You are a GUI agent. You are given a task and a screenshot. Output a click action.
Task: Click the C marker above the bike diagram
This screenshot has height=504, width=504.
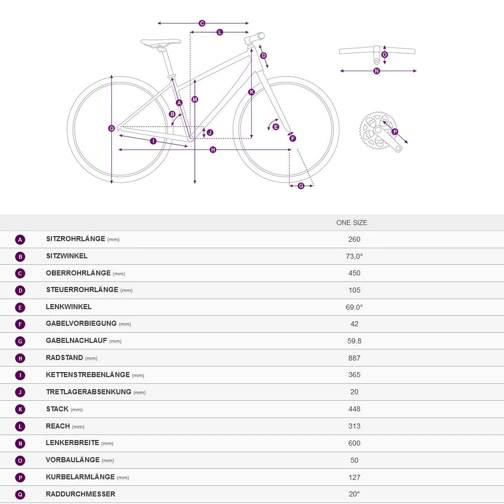(x=202, y=23)
